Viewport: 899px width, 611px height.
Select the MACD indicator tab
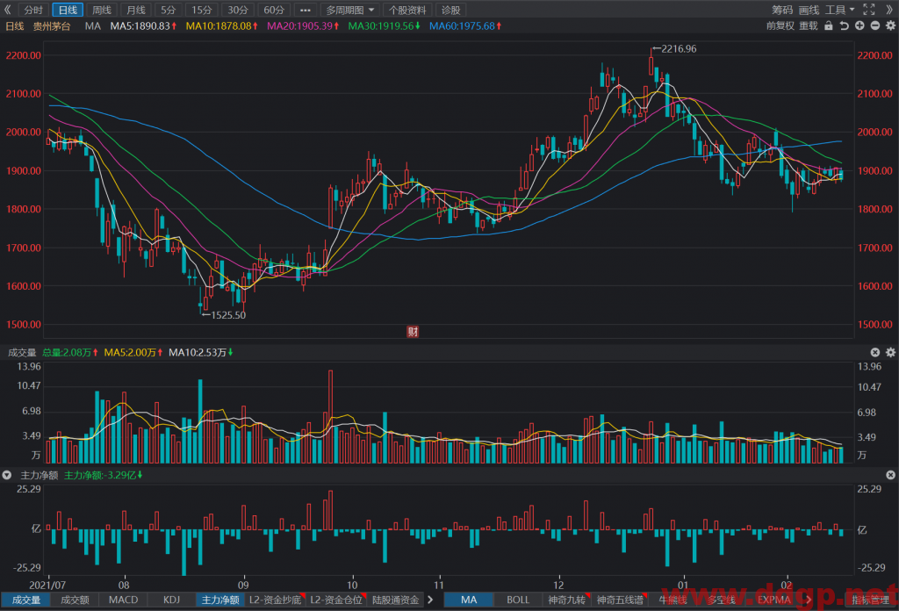pyautogui.click(x=123, y=600)
